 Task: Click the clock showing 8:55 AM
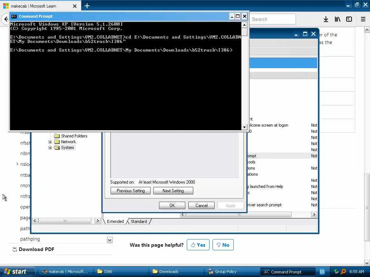(357, 272)
